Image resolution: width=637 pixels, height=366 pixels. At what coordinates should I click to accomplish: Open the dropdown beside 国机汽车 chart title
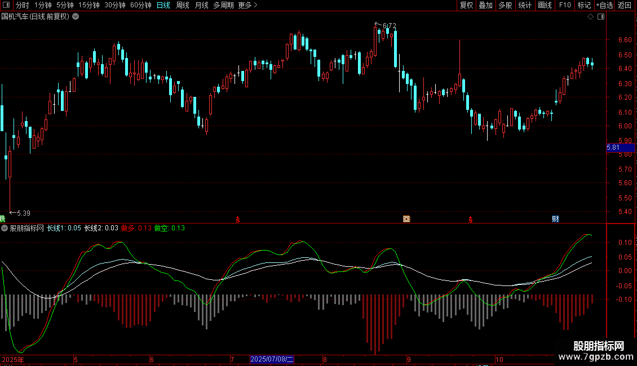[x=76, y=17]
